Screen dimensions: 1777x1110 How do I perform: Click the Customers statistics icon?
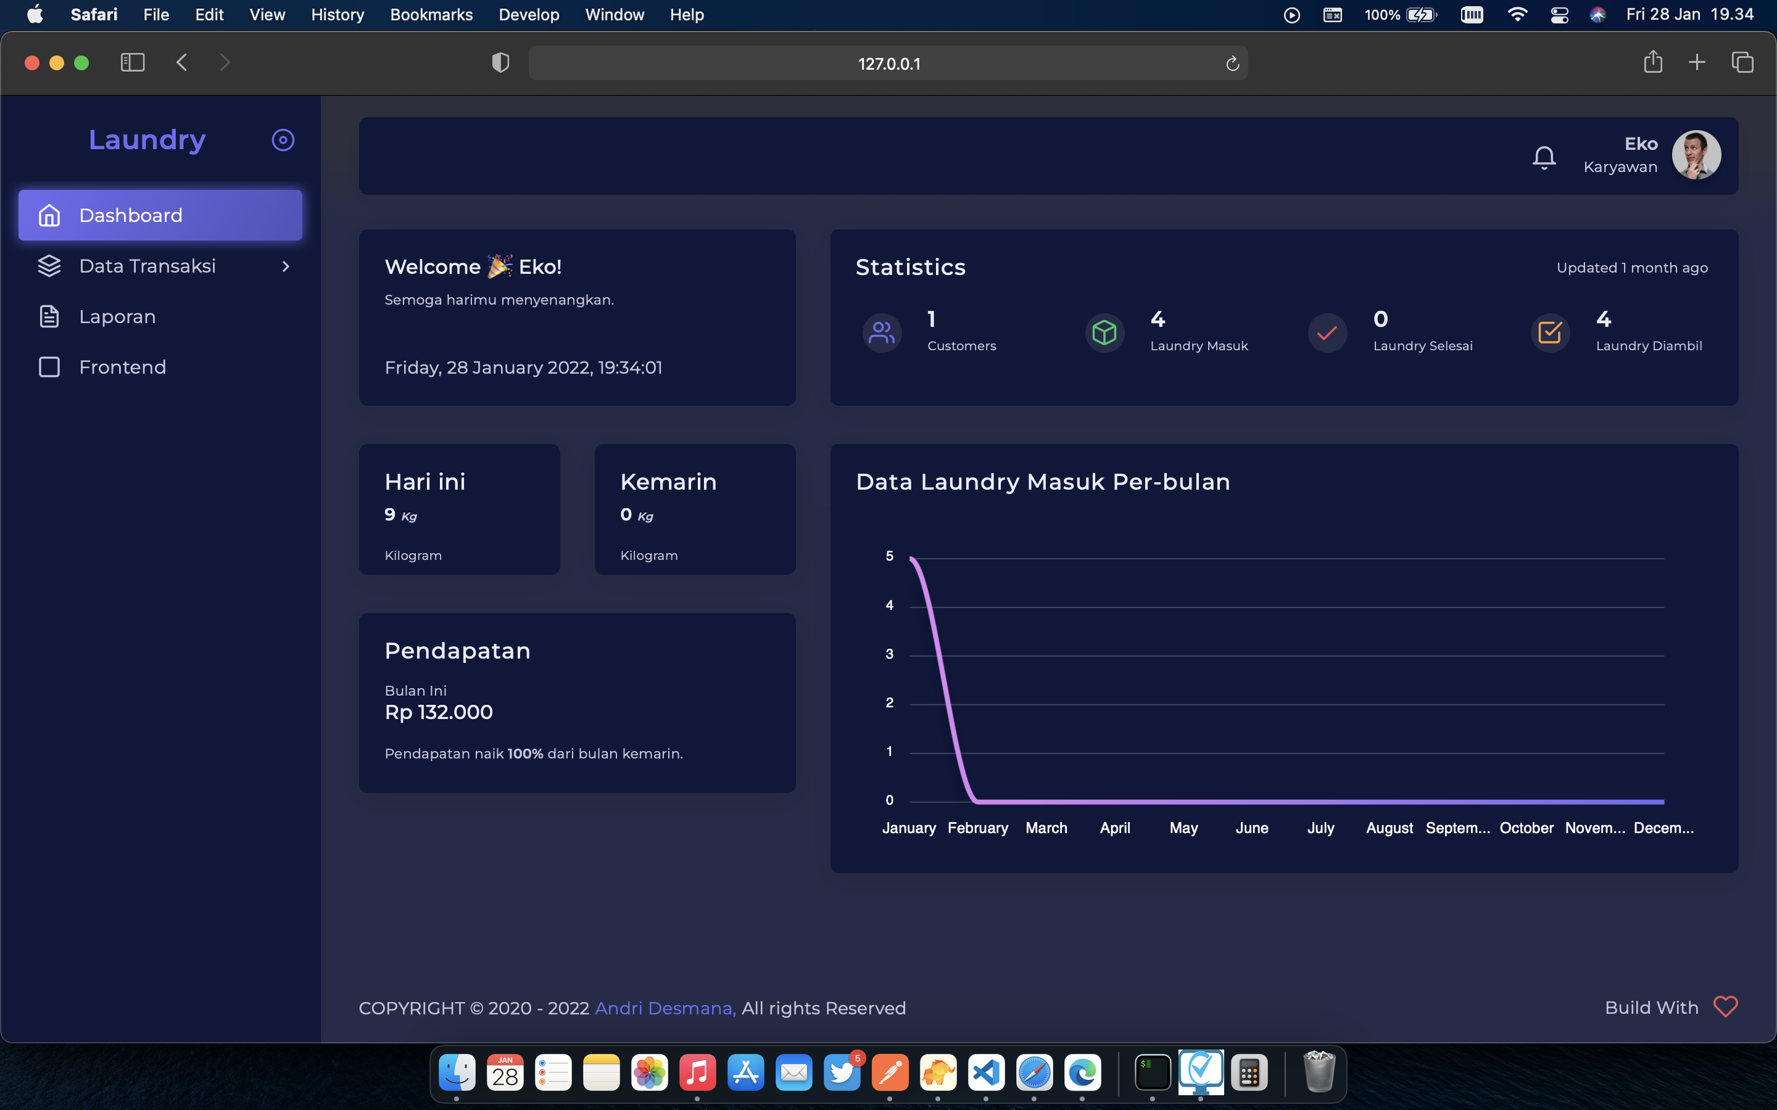[x=881, y=333]
